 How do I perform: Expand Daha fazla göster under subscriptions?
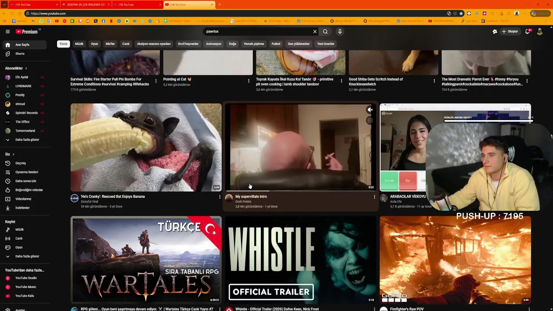tap(25, 140)
